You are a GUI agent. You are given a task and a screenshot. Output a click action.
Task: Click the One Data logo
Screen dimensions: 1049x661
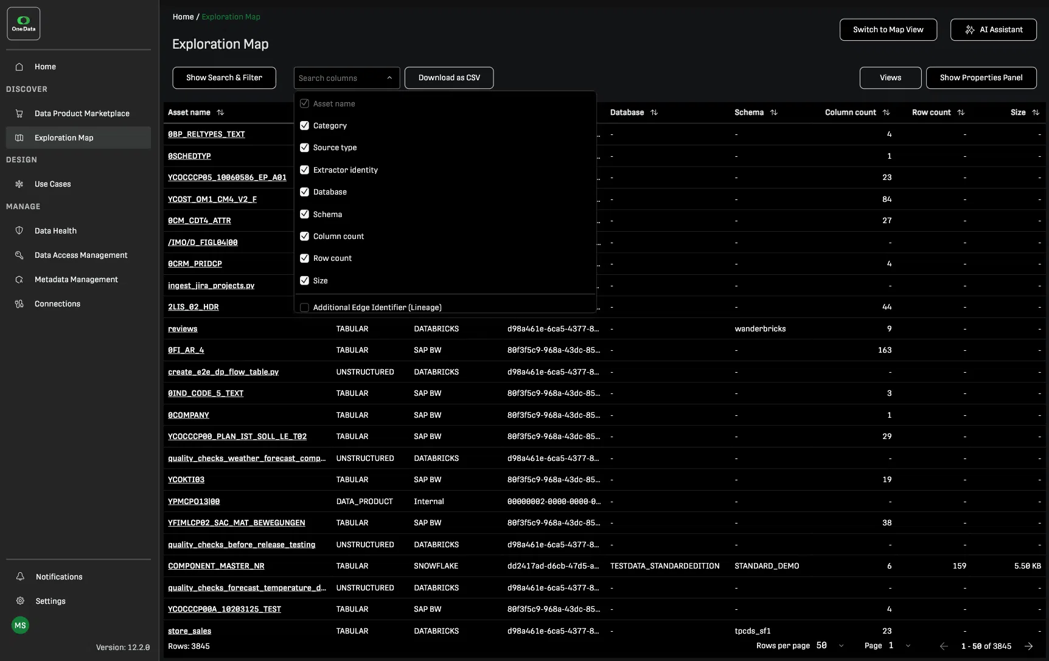(x=24, y=24)
